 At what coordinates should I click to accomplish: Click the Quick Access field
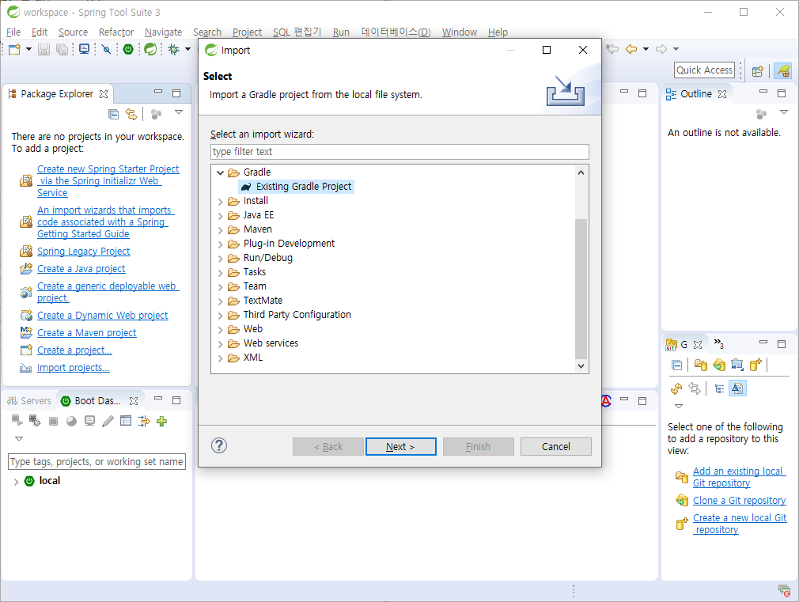coord(704,70)
